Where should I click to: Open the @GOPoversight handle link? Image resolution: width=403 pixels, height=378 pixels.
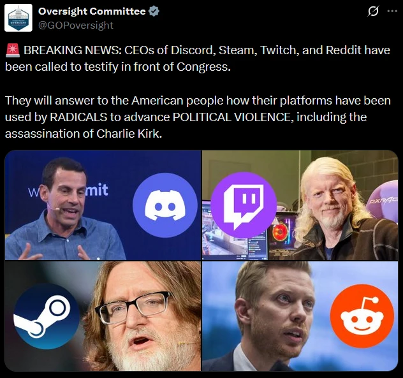(x=75, y=25)
